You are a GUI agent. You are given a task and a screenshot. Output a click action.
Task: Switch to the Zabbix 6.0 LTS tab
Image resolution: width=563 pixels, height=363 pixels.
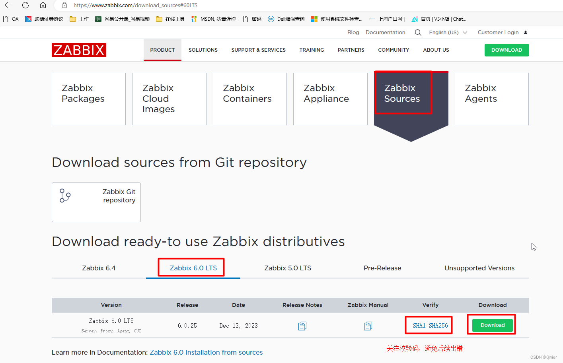tap(193, 268)
